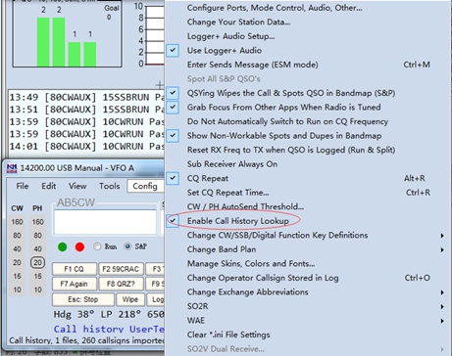This screenshot has width=452, height=356.
Task: Click the Hdg 38° LP 218° heading text
Action: pyautogui.click(x=109, y=315)
